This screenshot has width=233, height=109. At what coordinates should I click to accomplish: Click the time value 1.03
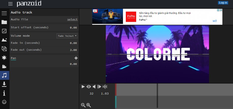point(105,94)
